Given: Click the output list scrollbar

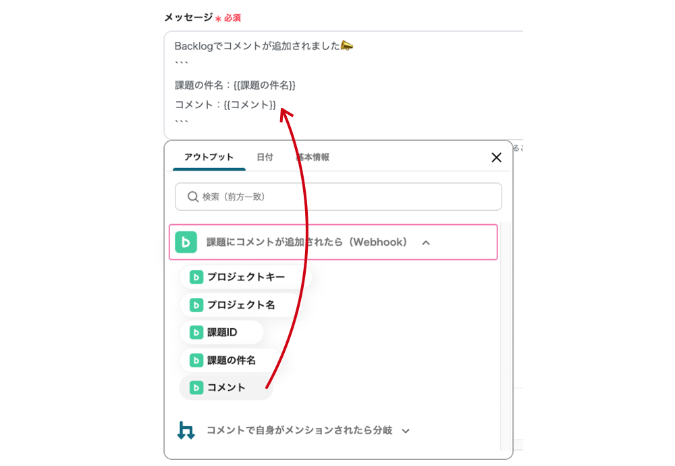Looking at the screenshot, I should coord(506,336).
